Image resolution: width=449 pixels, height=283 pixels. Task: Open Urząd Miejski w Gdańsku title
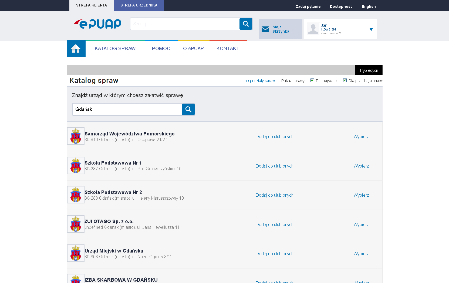point(114,251)
